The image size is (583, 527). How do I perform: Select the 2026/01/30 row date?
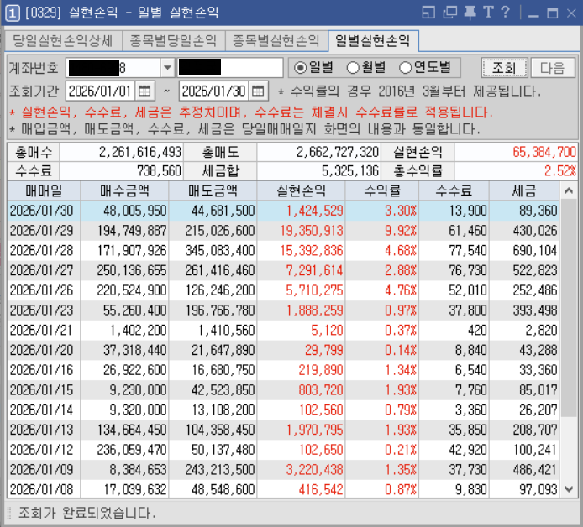coord(42,211)
